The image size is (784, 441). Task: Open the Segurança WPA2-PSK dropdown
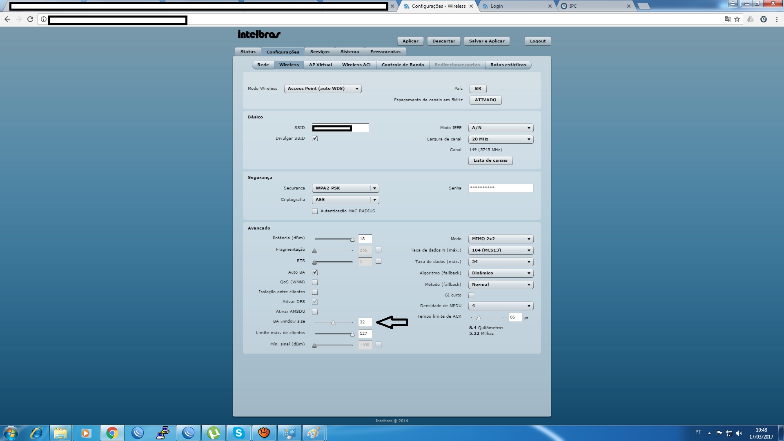pos(345,188)
